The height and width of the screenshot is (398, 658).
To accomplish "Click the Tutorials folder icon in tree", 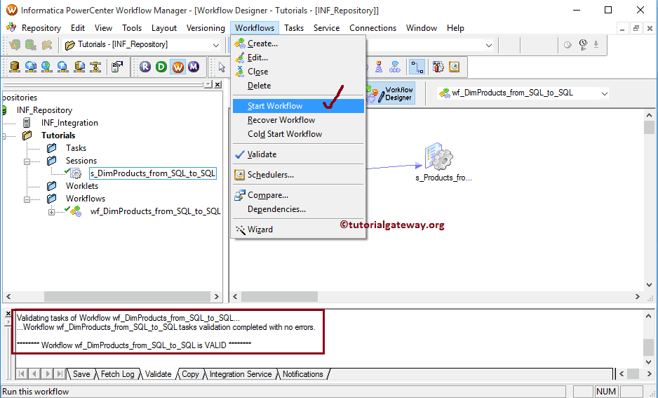I will click(27, 135).
